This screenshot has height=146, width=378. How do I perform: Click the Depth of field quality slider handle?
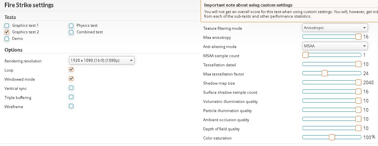click(358, 128)
